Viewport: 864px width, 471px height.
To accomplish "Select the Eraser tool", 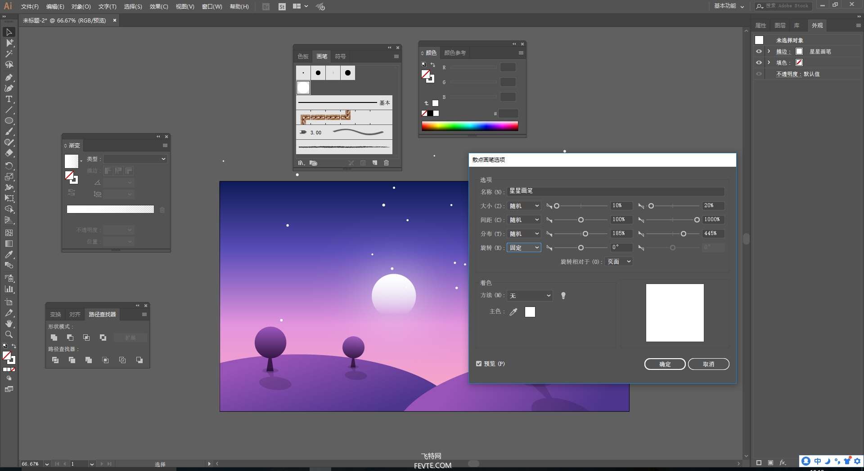I will click(x=9, y=153).
